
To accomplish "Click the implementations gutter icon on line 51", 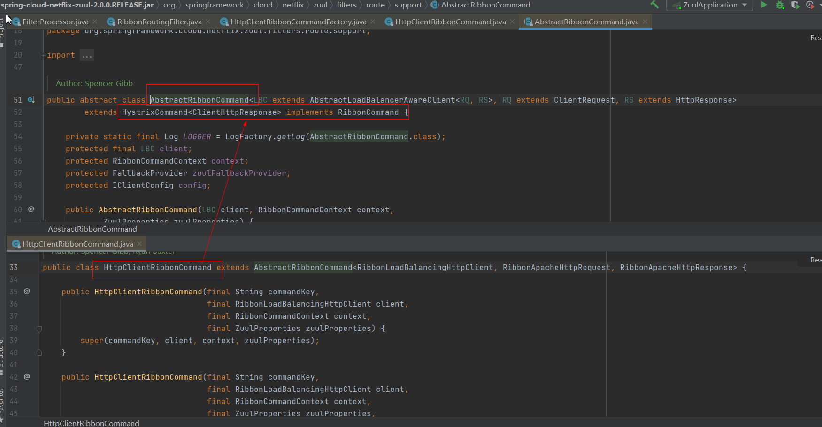I will pyautogui.click(x=31, y=100).
